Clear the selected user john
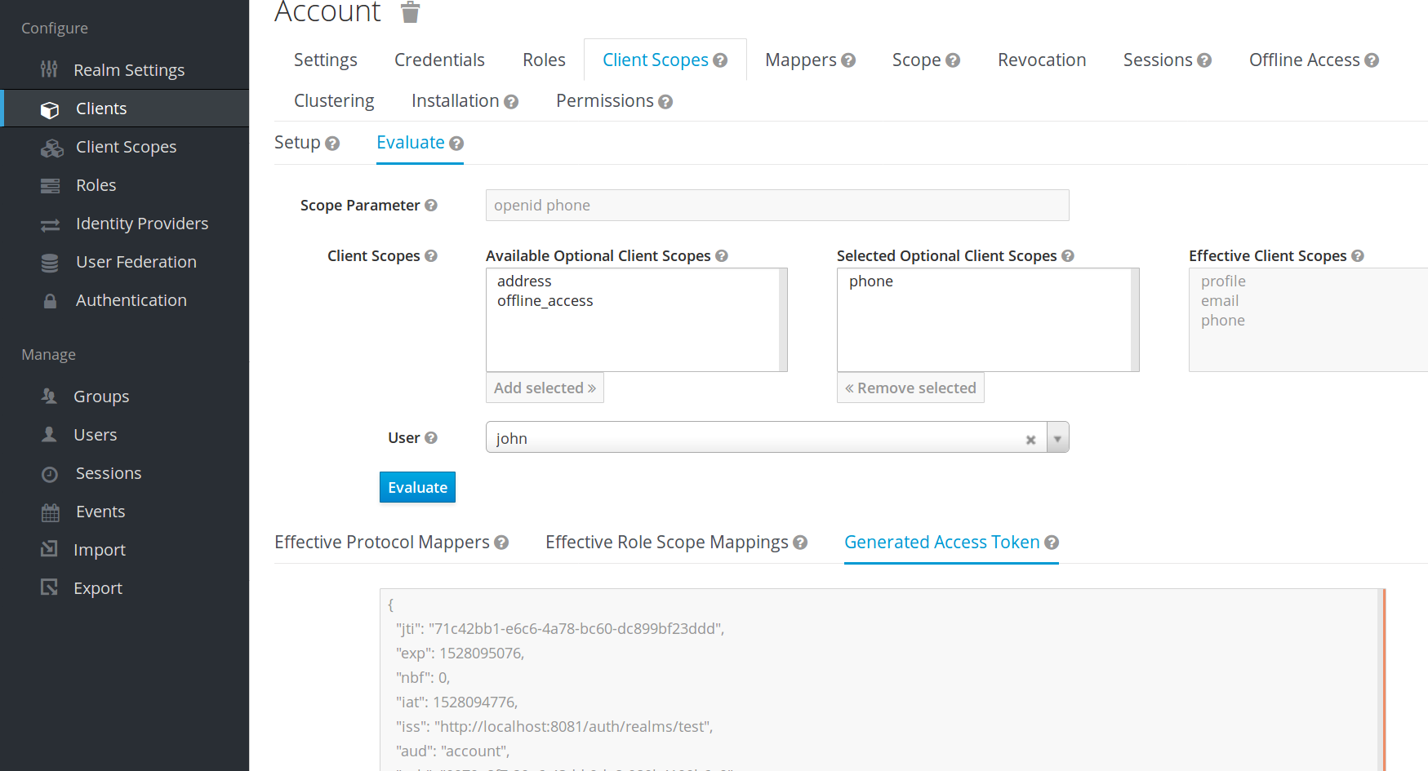Viewport: 1428px width, 771px height. point(1030,440)
